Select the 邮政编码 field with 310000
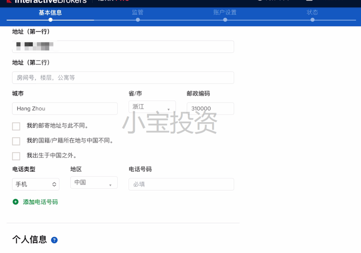This screenshot has height=253, width=361. pyautogui.click(x=210, y=109)
